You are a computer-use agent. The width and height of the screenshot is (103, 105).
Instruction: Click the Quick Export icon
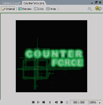[x=99, y=9]
